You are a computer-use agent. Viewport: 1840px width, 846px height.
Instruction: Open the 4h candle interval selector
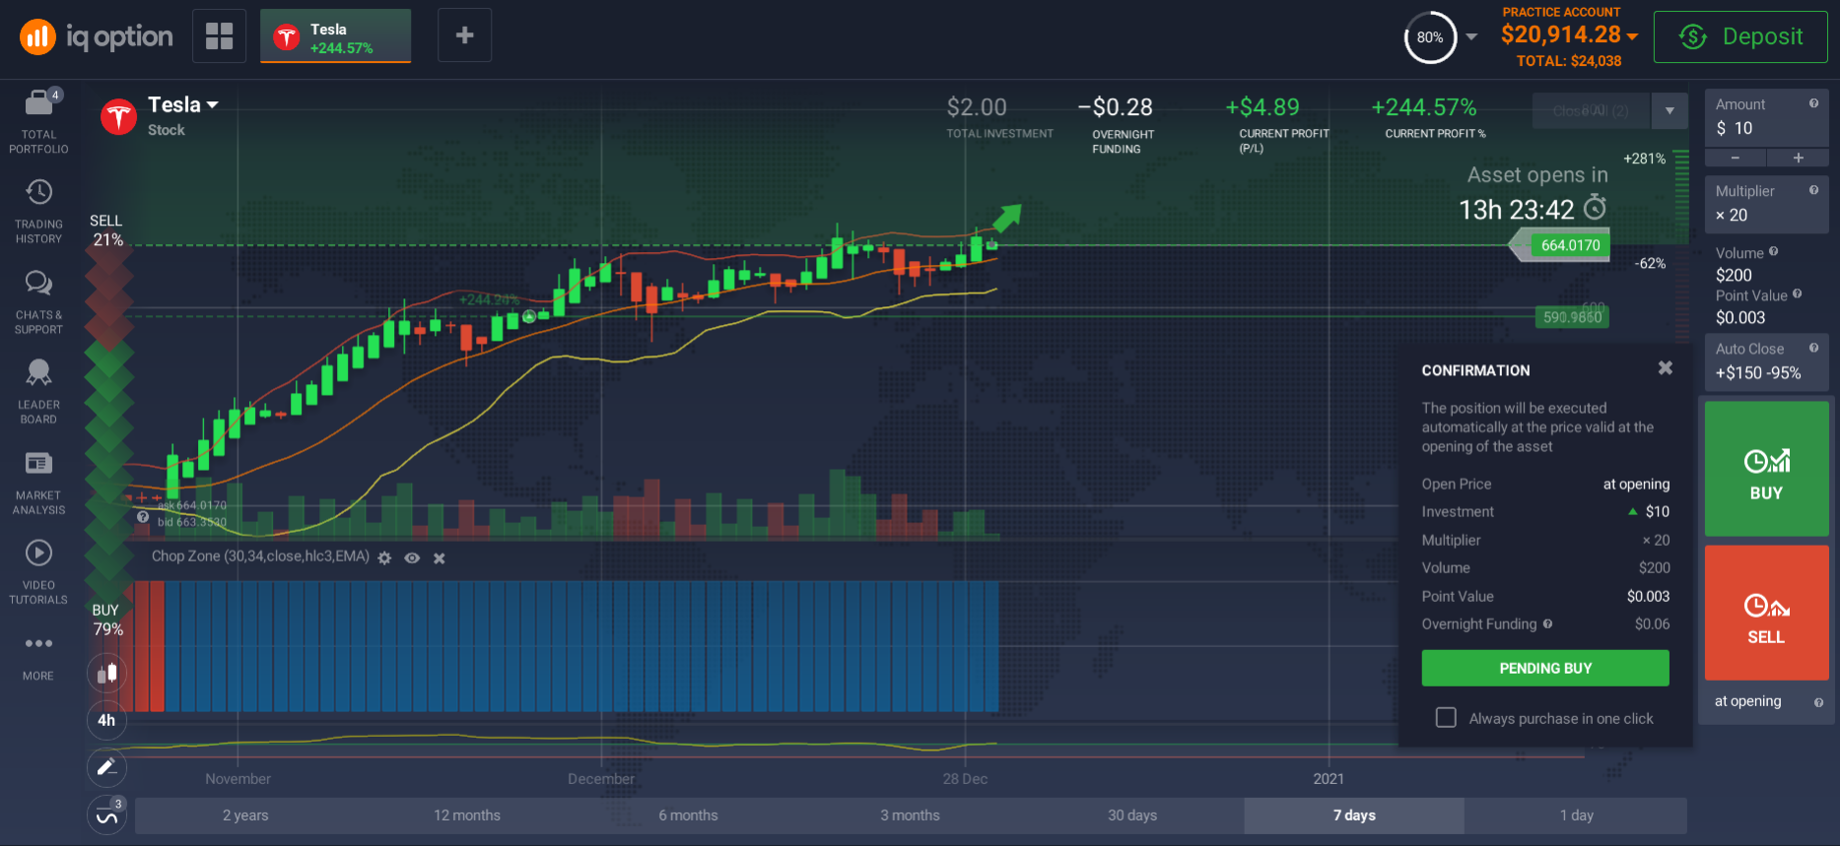(106, 720)
